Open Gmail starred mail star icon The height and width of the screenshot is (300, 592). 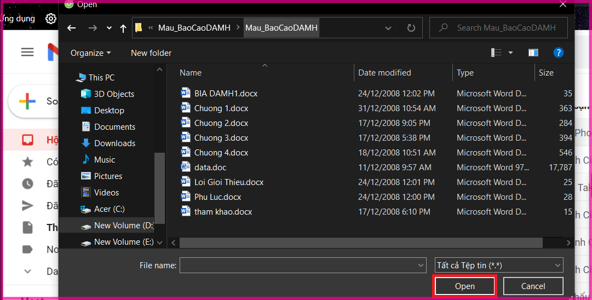click(27, 162)
